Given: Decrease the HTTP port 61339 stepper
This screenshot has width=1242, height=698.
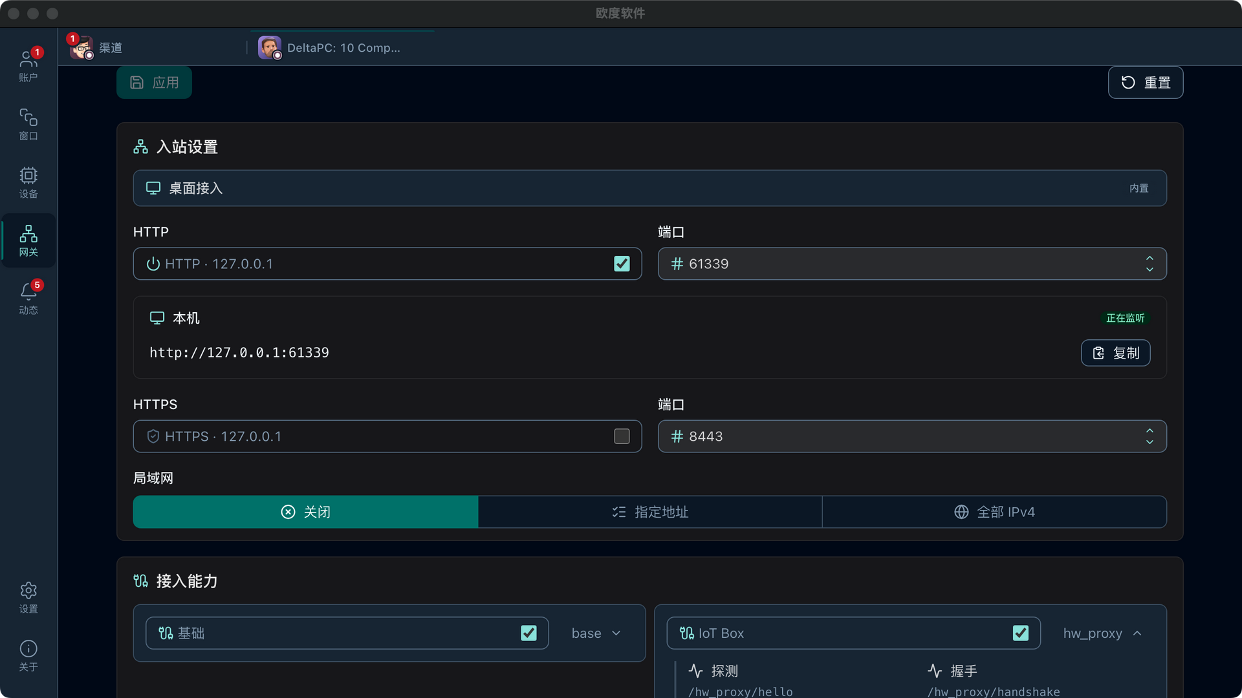Looking at the screenshot, I should (x=1149, y=270).
